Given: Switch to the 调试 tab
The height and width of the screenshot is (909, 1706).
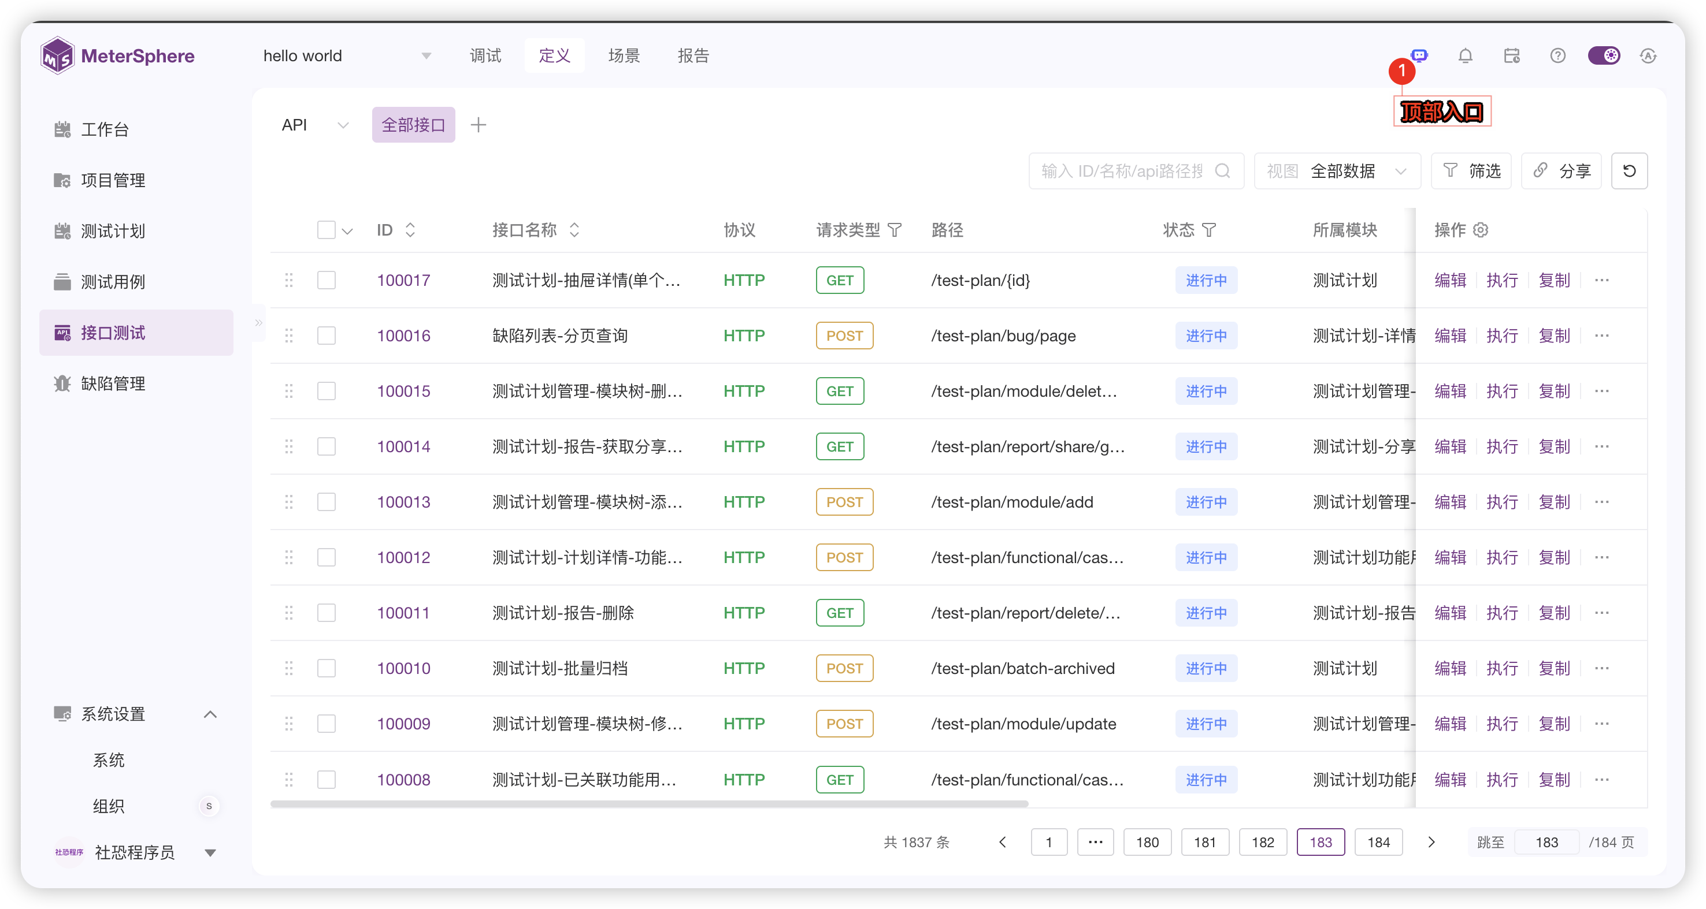Looking at the screenshot, I should 485,55.
